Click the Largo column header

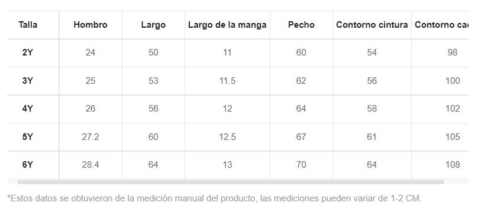click(153, 25)
